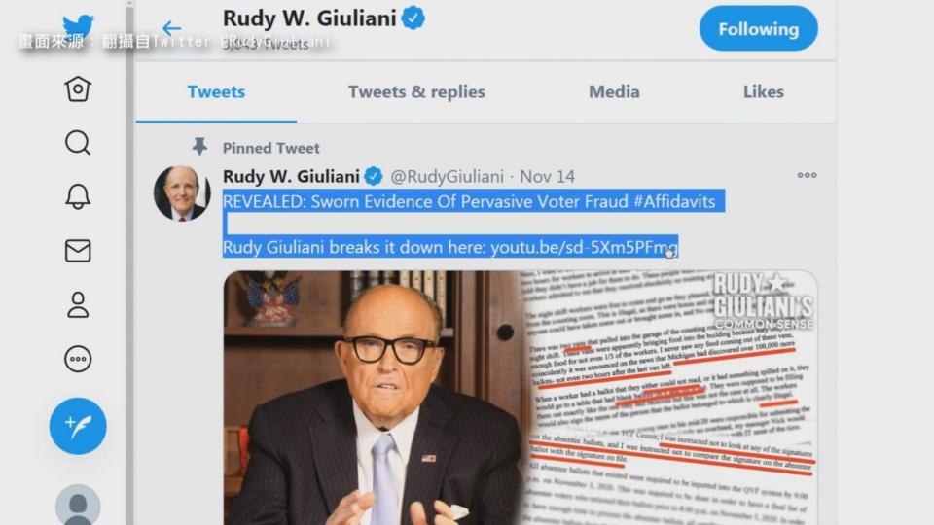Open the Messages envelope icon
This screenshot has height=525, width=934.
[78, 251]
